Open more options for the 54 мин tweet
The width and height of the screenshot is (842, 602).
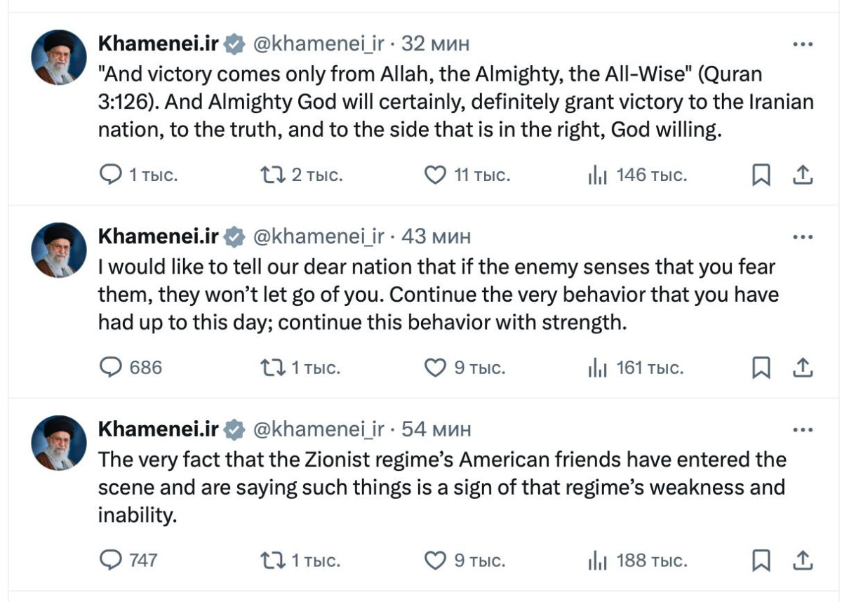[802, 429]
